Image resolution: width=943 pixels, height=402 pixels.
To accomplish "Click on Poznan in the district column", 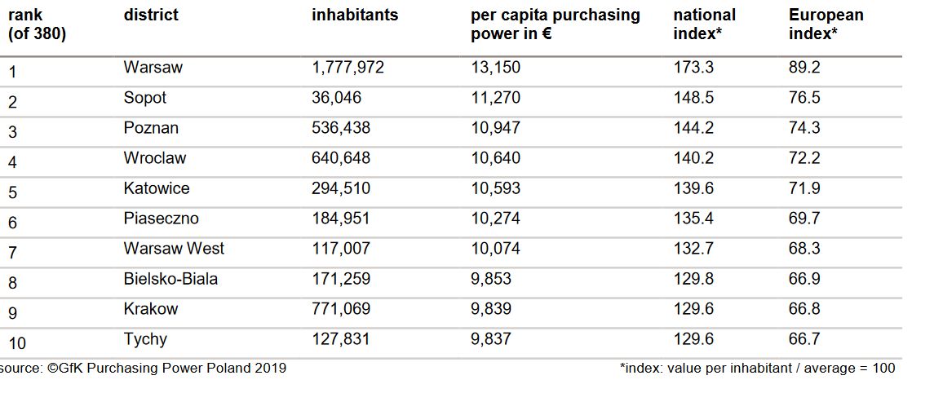I will coord(151,128).
